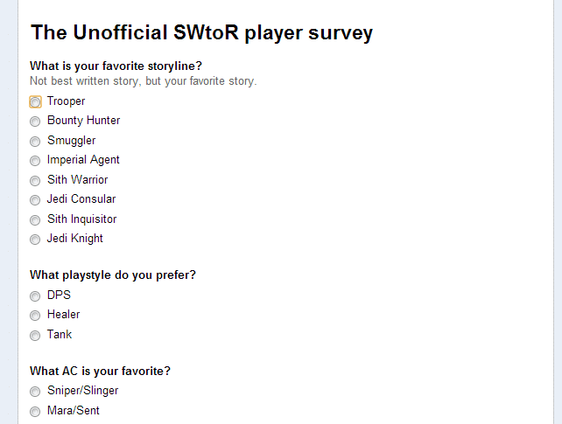
Task: Select Sith Inquisitor radio option
Action: pyautogui.click(x=35, y=220)
